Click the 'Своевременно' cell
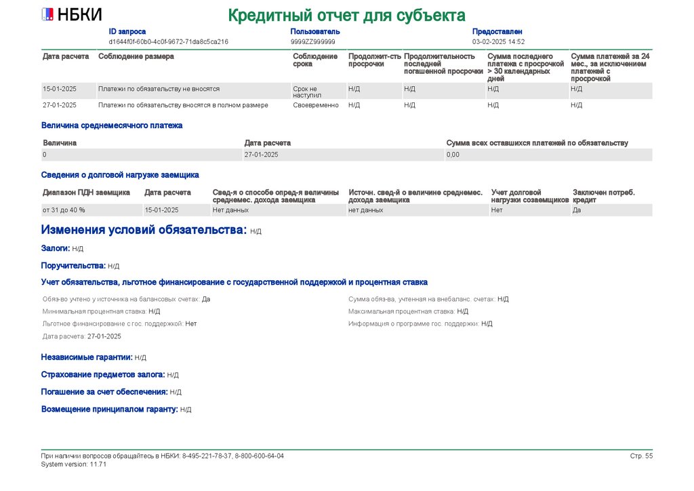The width and height of the screenshot is (694, 491). 312,105
